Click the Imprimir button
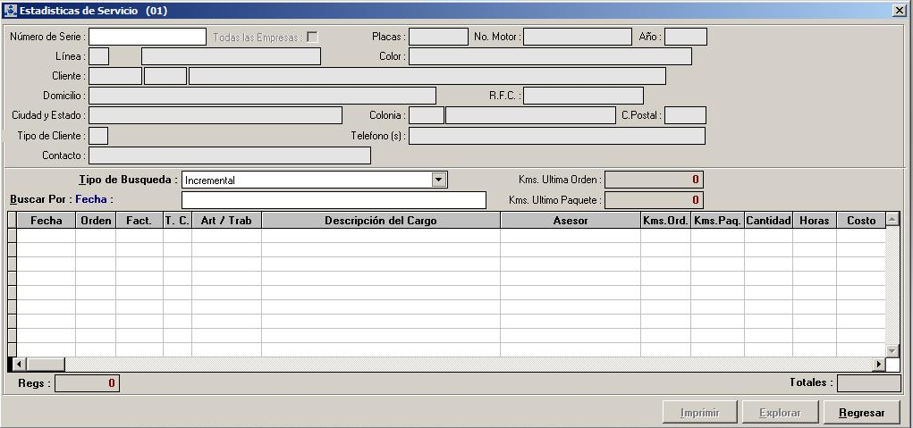913x428 pixels. pos(699,413)
